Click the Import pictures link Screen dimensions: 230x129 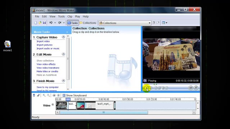point(45,45)
